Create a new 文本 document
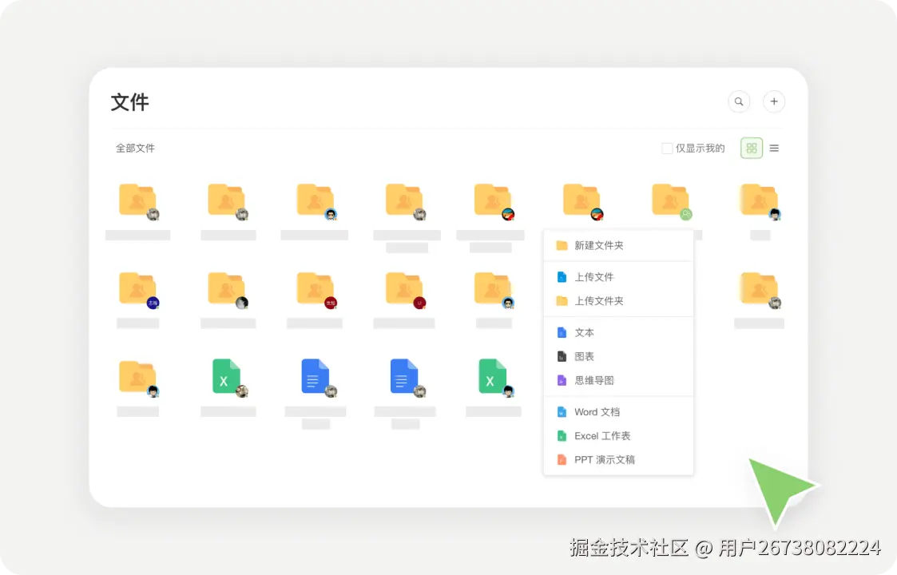 (618, 332)
